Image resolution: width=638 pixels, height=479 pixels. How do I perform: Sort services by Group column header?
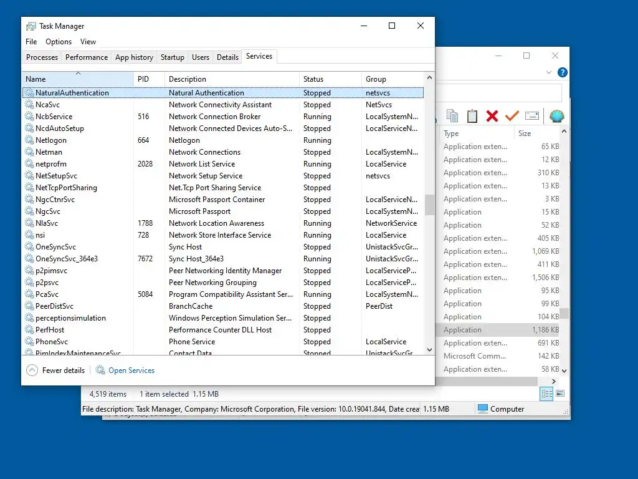click(393, 79)
